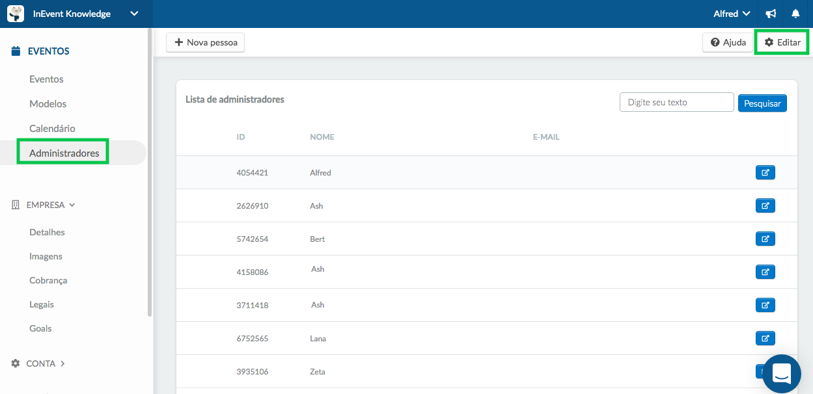This screenshot has height=394, width=813.
Task: Click the Editar gear button
Action: [x=782, y=42]
